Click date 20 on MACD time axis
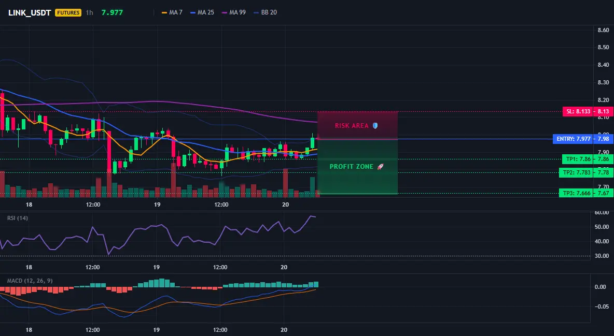 click(284, 330)
